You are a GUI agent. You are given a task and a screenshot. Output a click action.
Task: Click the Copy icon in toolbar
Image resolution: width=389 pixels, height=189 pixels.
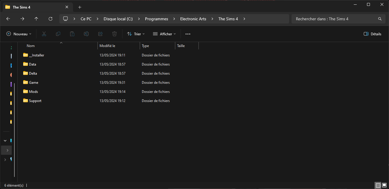(58, 34)
